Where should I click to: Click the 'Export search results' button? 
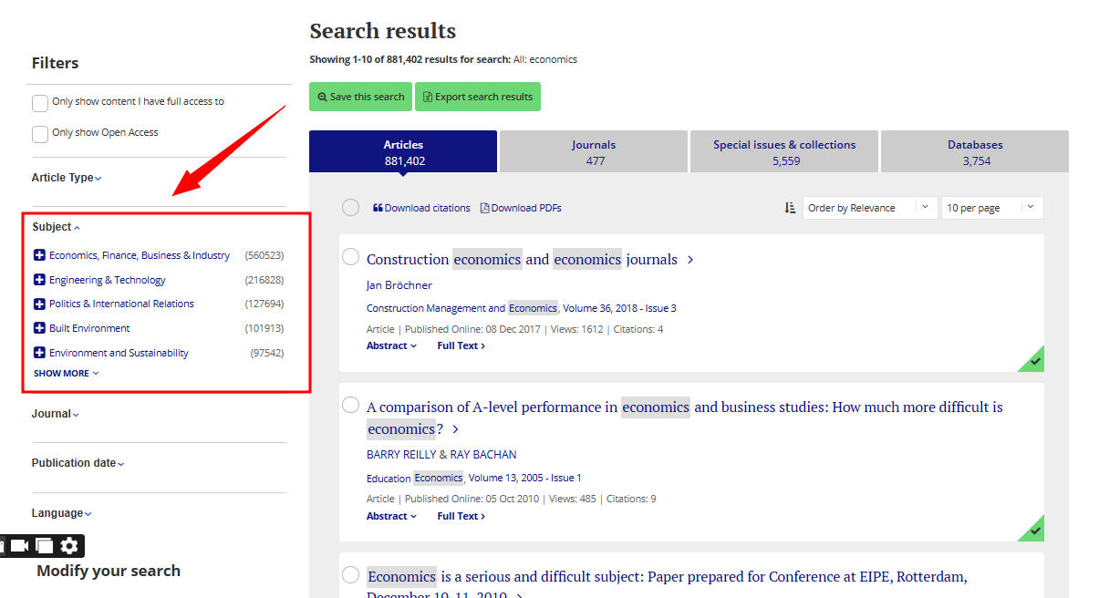pyautogui.click(x=478, y=97)
